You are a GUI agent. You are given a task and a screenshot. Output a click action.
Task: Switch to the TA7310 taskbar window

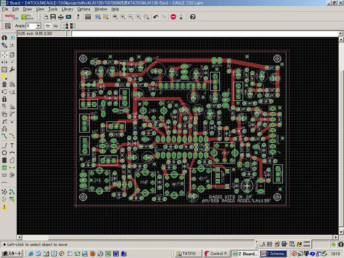coord(186,254)
